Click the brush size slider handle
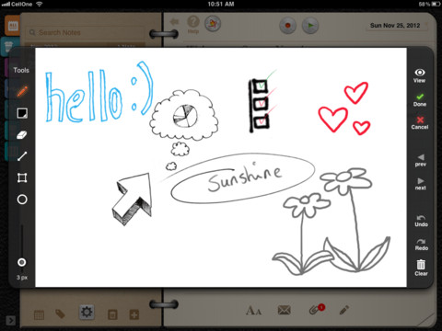This screenshot has width=442, height=331. (22, 262)
